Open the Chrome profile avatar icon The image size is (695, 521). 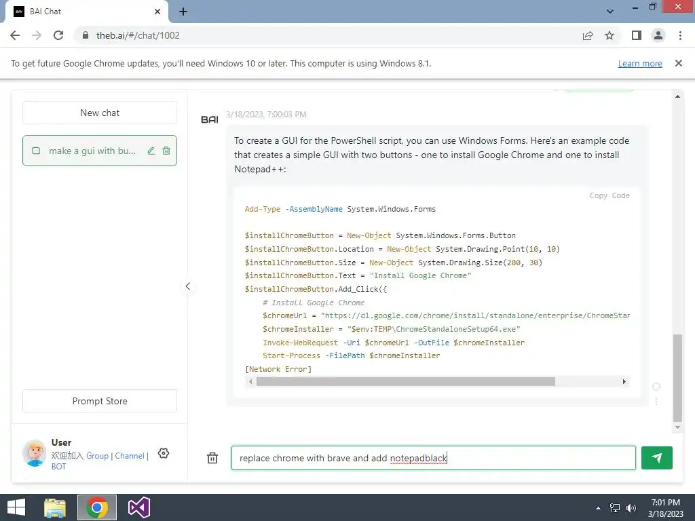pyautogui.click(x=658, y=35)
